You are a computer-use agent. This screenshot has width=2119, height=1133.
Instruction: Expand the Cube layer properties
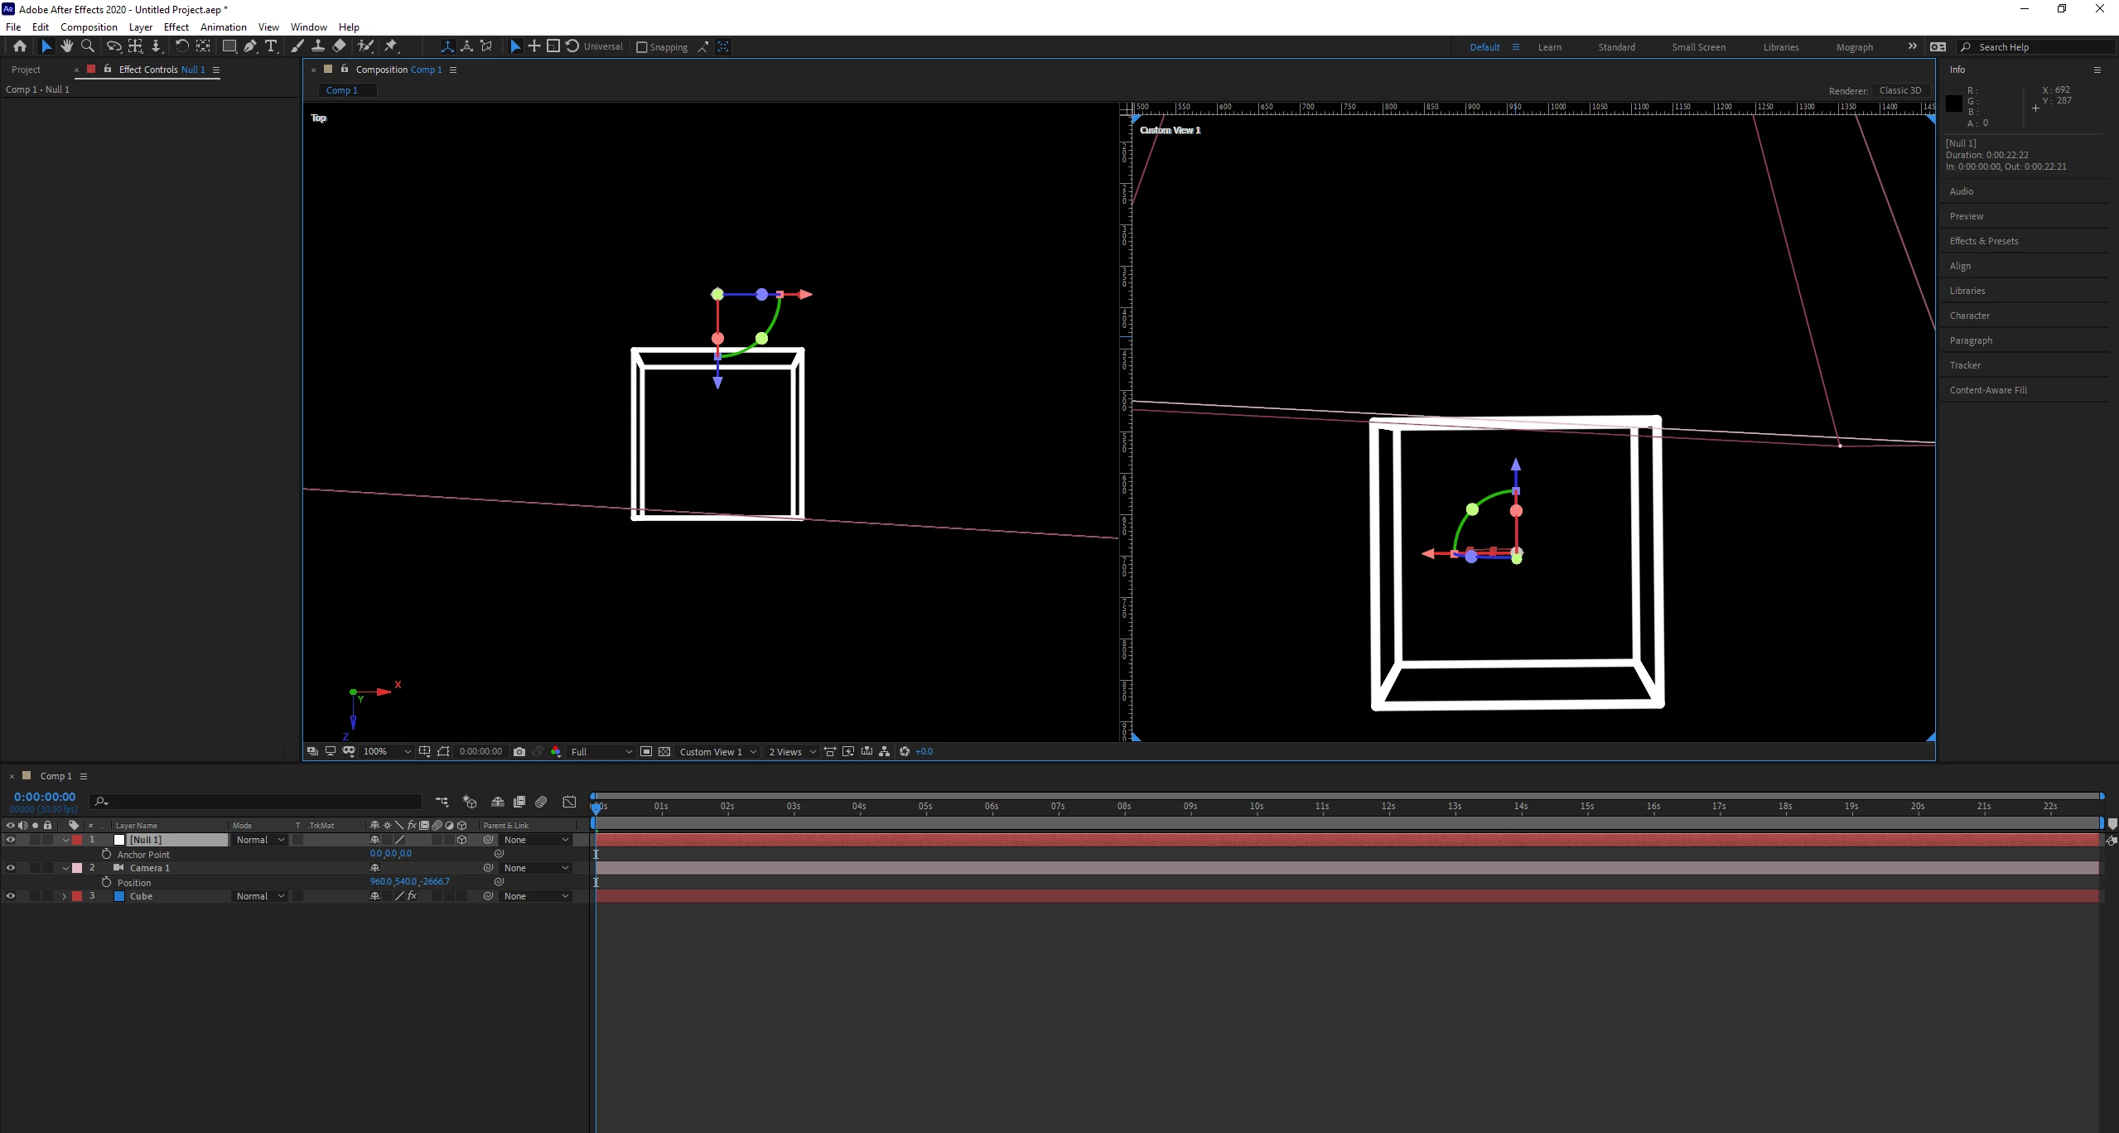pos(65,896)
